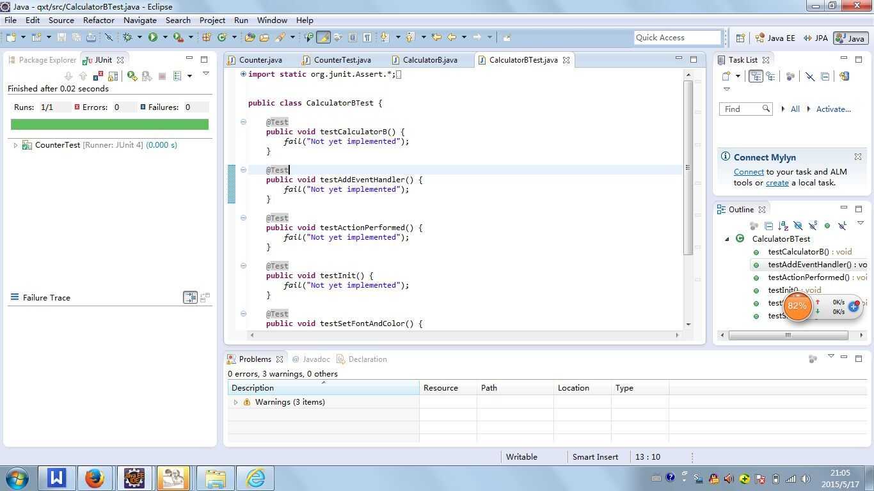This screenshot has width=874, height=491.
Task: Expand the CounterTest node in JUnit tree
Action: point(15,145)
